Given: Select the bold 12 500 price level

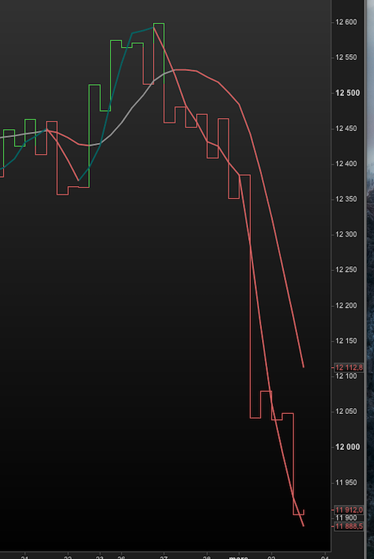Looking at the screenshot, I should 347,93.
